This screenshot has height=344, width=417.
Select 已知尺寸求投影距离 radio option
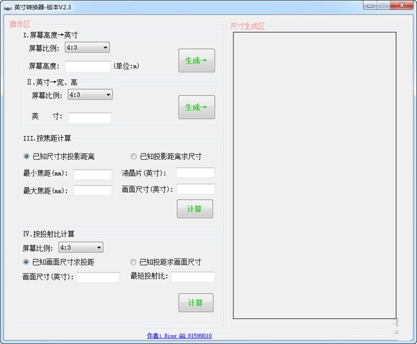pyautogui.click(x=59, y=156)
